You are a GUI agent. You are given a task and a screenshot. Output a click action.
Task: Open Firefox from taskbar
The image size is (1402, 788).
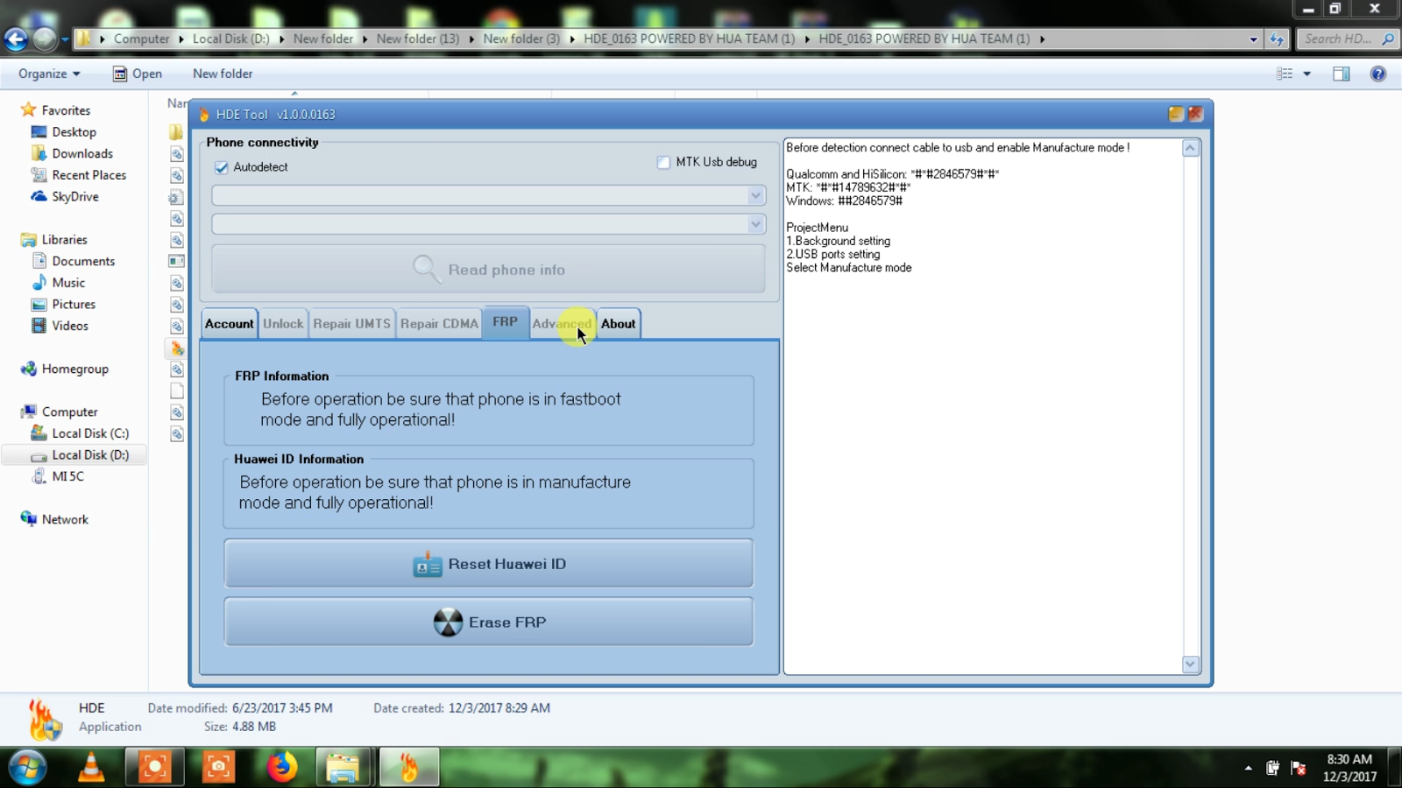[x=281, y=768]
